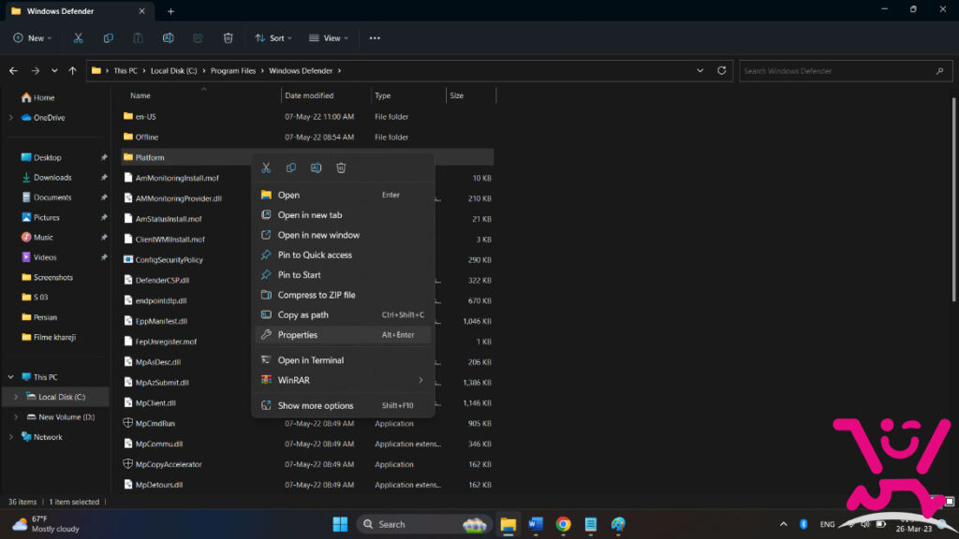Expand the OneDrive tree node
This screenshot has width=959, height=539.
[11, 117]
